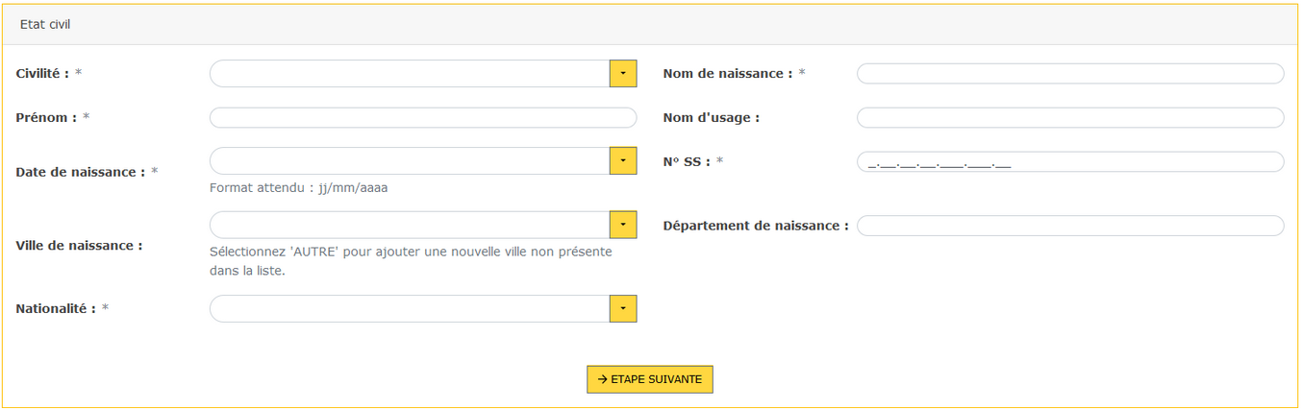Click the Civilité label
1301x409 pixels.
(42, 74)
